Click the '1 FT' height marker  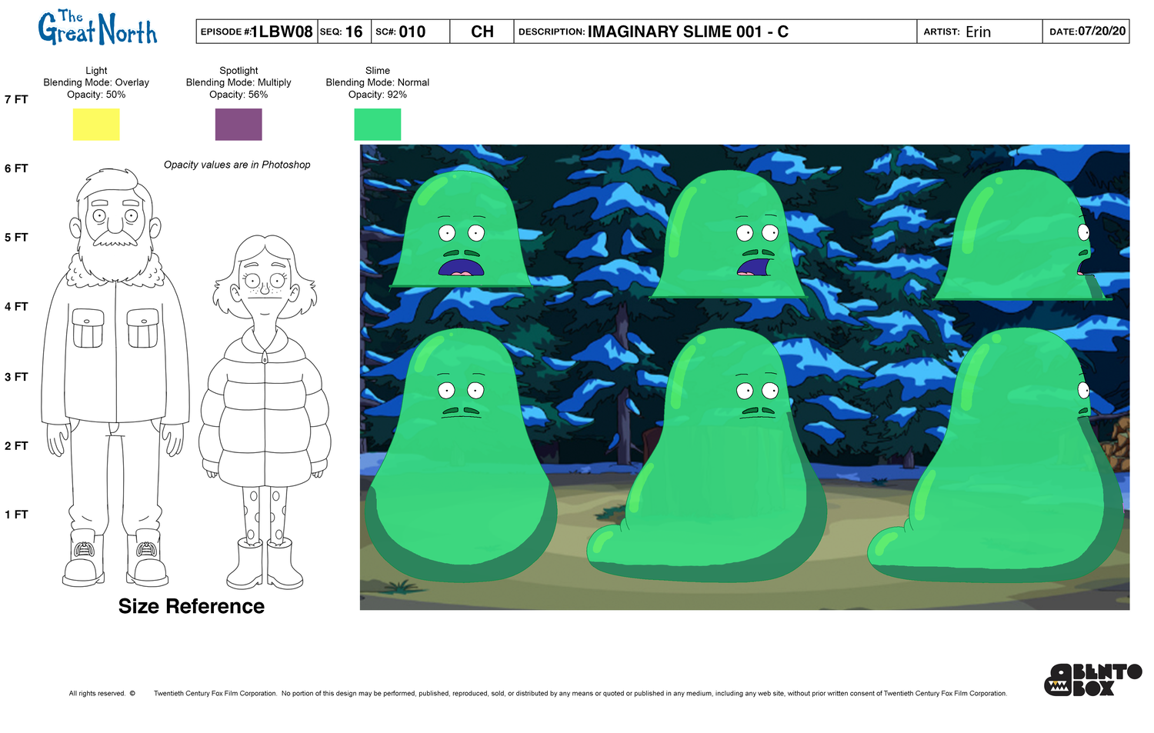(x=16, y=515)
